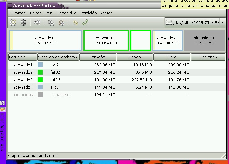Click the New partition toolbar icon
The image size is (229, 164).
click(13, 23)
